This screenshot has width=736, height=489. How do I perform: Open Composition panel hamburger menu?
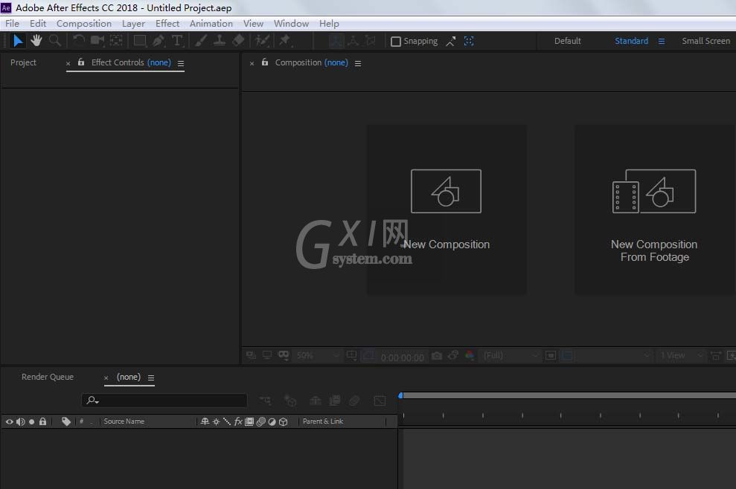point(358,63)
